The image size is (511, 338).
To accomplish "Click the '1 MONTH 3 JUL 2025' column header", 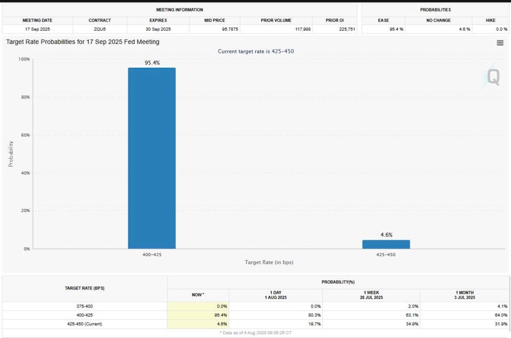I will click(464, 295).
